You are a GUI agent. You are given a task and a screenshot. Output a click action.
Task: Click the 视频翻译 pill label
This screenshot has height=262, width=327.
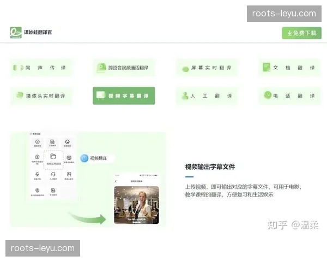click(x=98, y=158)
